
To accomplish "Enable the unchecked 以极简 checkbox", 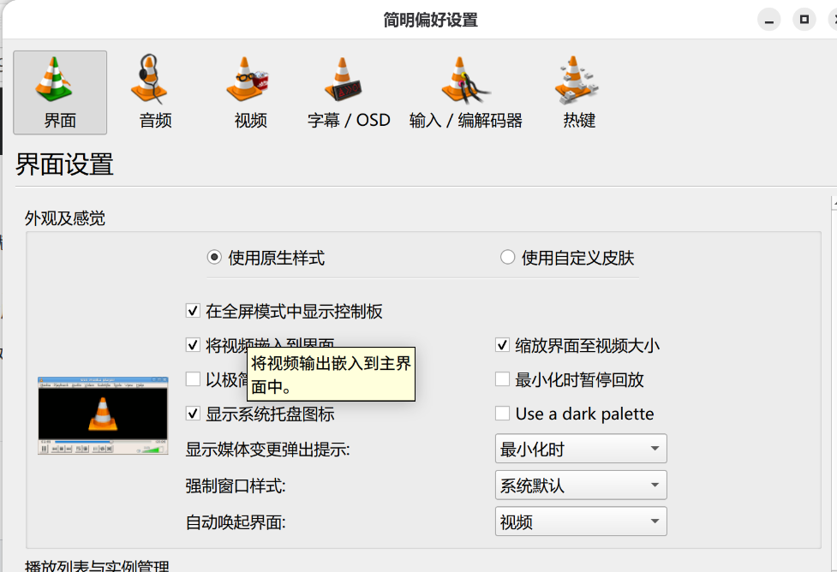I will coord(193,379).
